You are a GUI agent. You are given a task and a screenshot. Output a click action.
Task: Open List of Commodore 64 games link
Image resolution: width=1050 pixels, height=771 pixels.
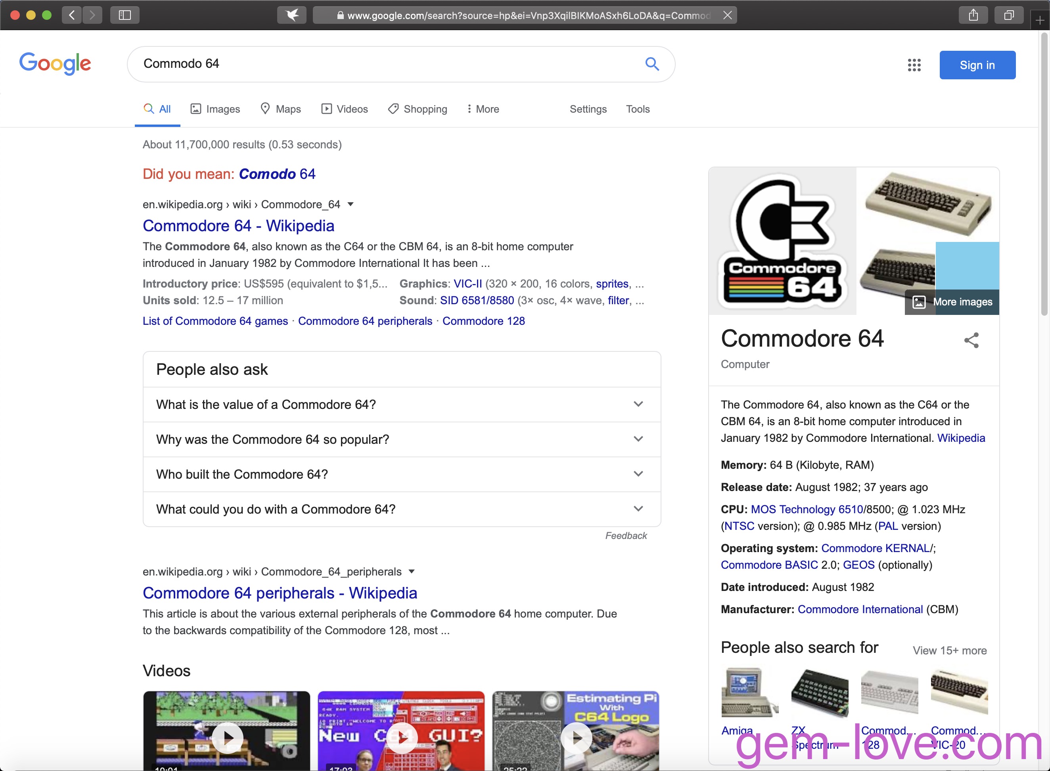coord(215,321)
